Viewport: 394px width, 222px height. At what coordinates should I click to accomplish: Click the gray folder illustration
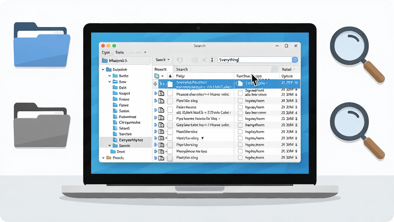42,125
